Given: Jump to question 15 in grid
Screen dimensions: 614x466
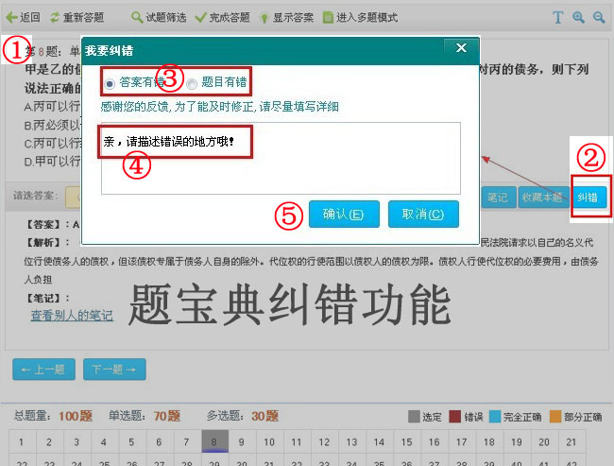Looking at the screenshot, I should [x=407, y=442].
